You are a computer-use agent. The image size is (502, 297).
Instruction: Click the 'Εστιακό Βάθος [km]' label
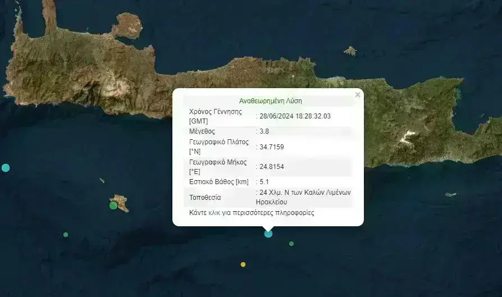[218, 182]
